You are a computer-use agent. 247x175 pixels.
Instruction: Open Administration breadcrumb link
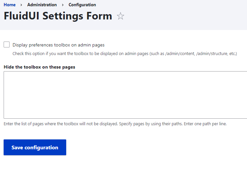tap(42, 5)
